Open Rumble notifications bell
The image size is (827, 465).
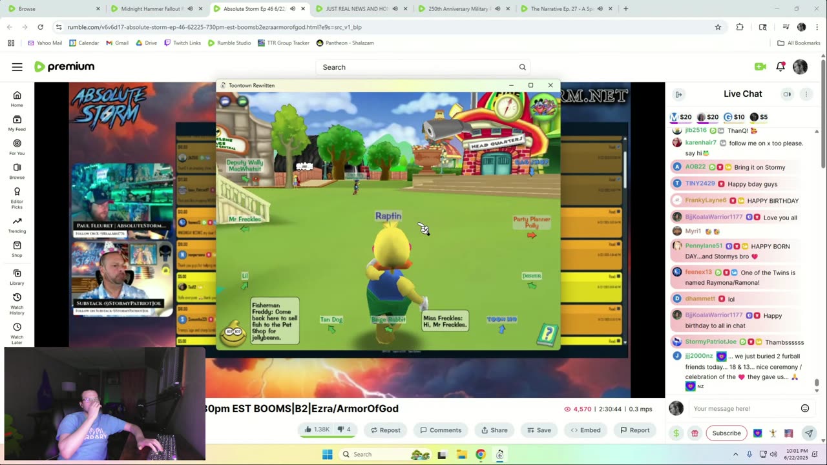(x=780, y=67)
